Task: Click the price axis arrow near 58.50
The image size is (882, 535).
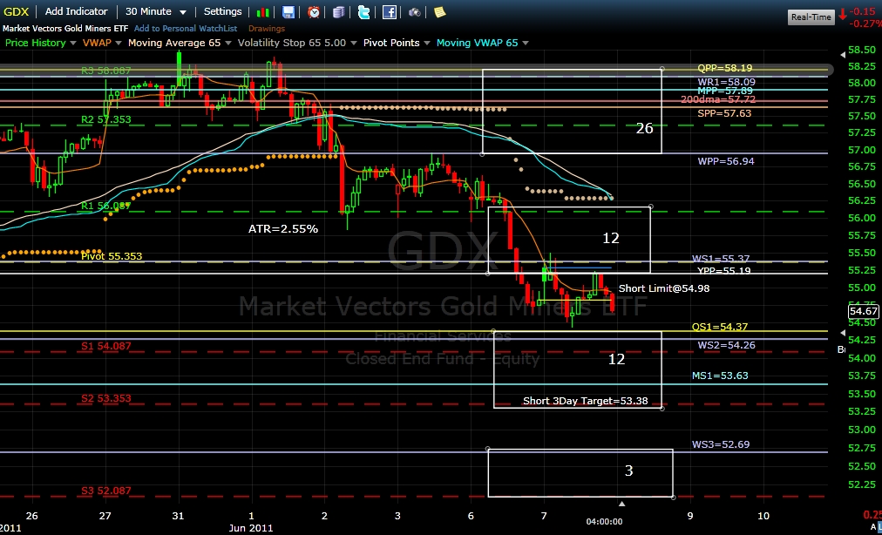Action: (x=843, y=55)
